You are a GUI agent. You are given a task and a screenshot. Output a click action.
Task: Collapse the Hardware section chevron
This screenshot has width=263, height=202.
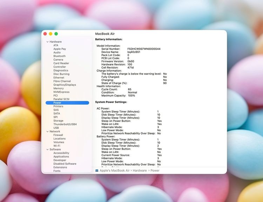click(x=47, y=42)
